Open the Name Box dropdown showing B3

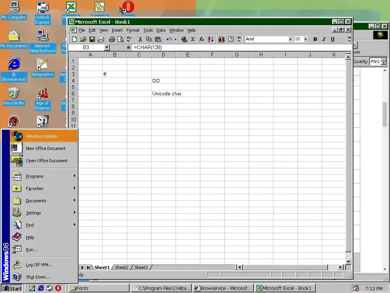107,47
